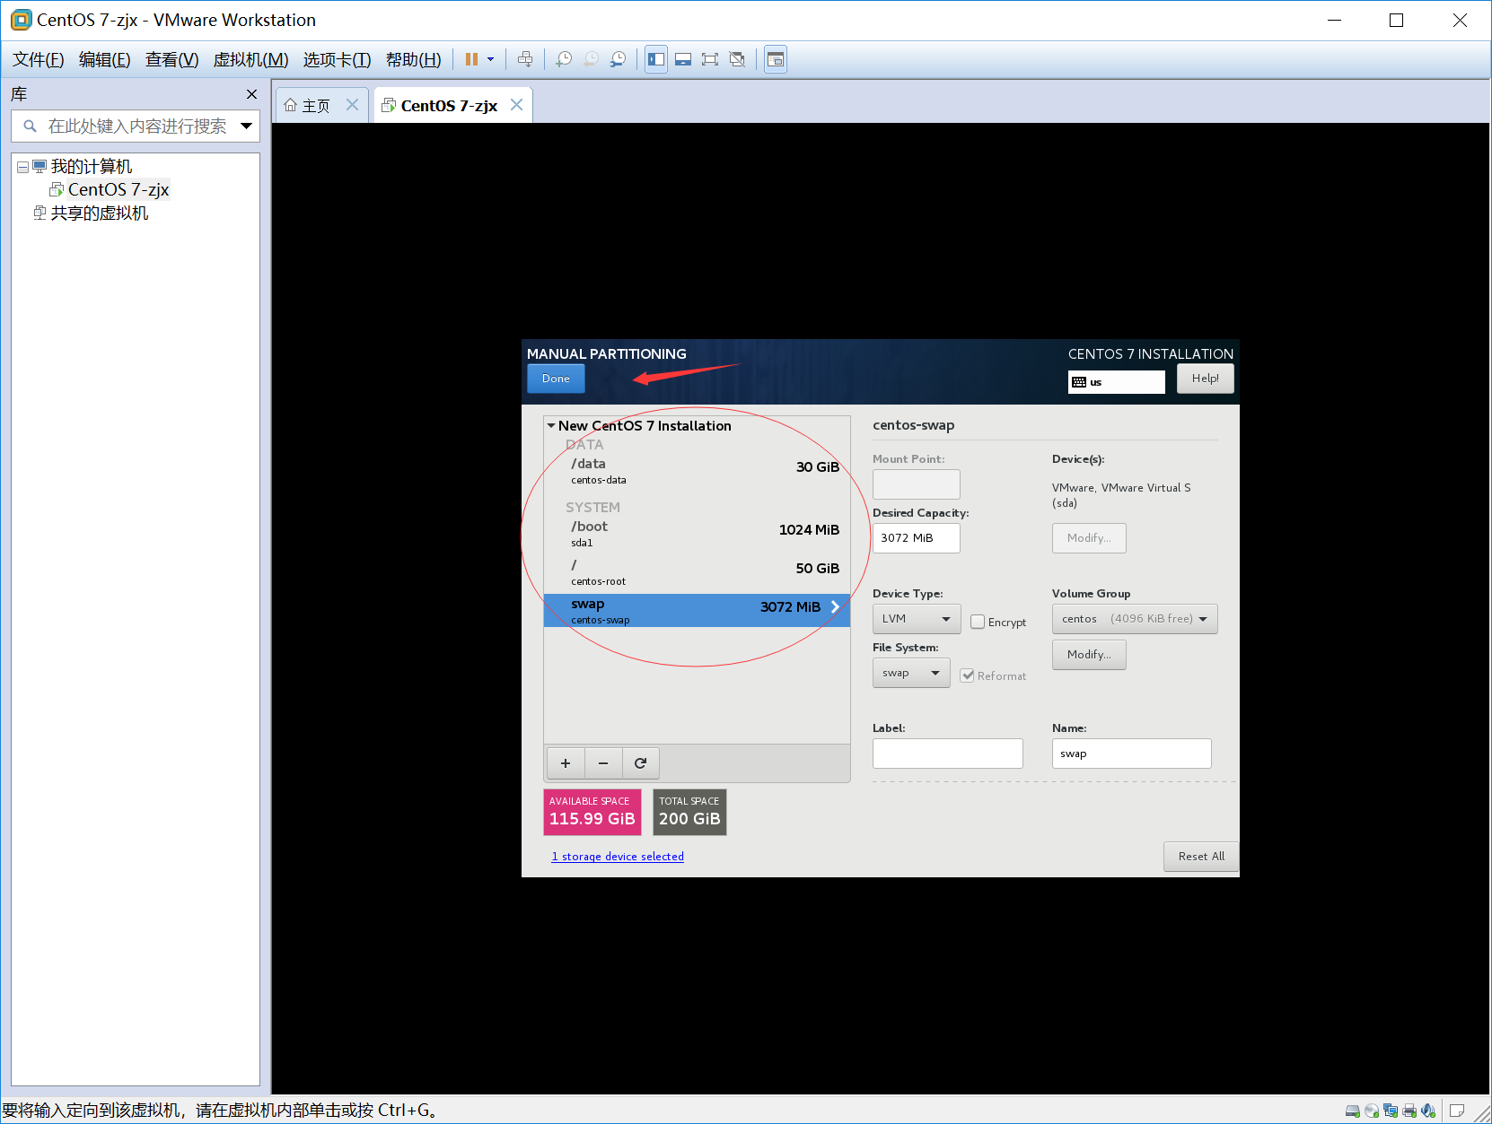Switch to the CentOS 7-zjx tab
The width and height of the screenshot is (1492, 1124).
point(448,105)
